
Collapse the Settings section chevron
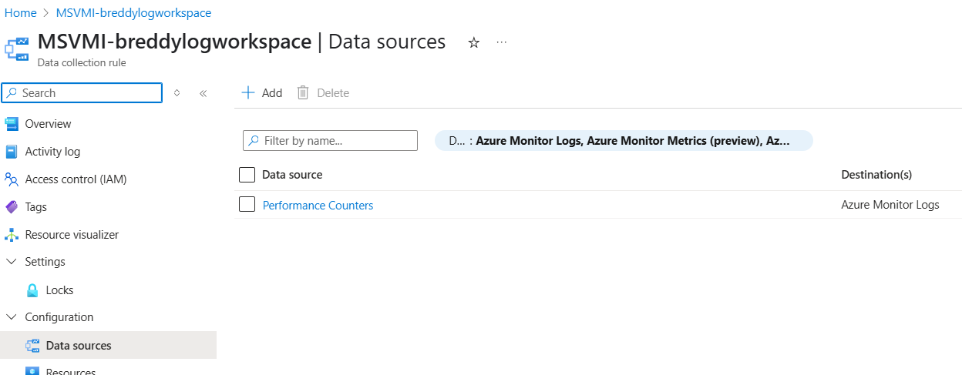(x=11, y=262)
